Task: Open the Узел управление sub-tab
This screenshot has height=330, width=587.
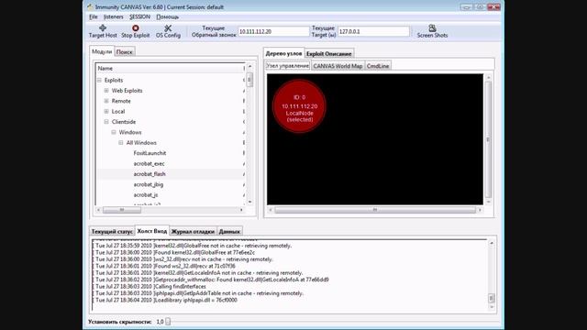Action: click(x=287, y=66)
